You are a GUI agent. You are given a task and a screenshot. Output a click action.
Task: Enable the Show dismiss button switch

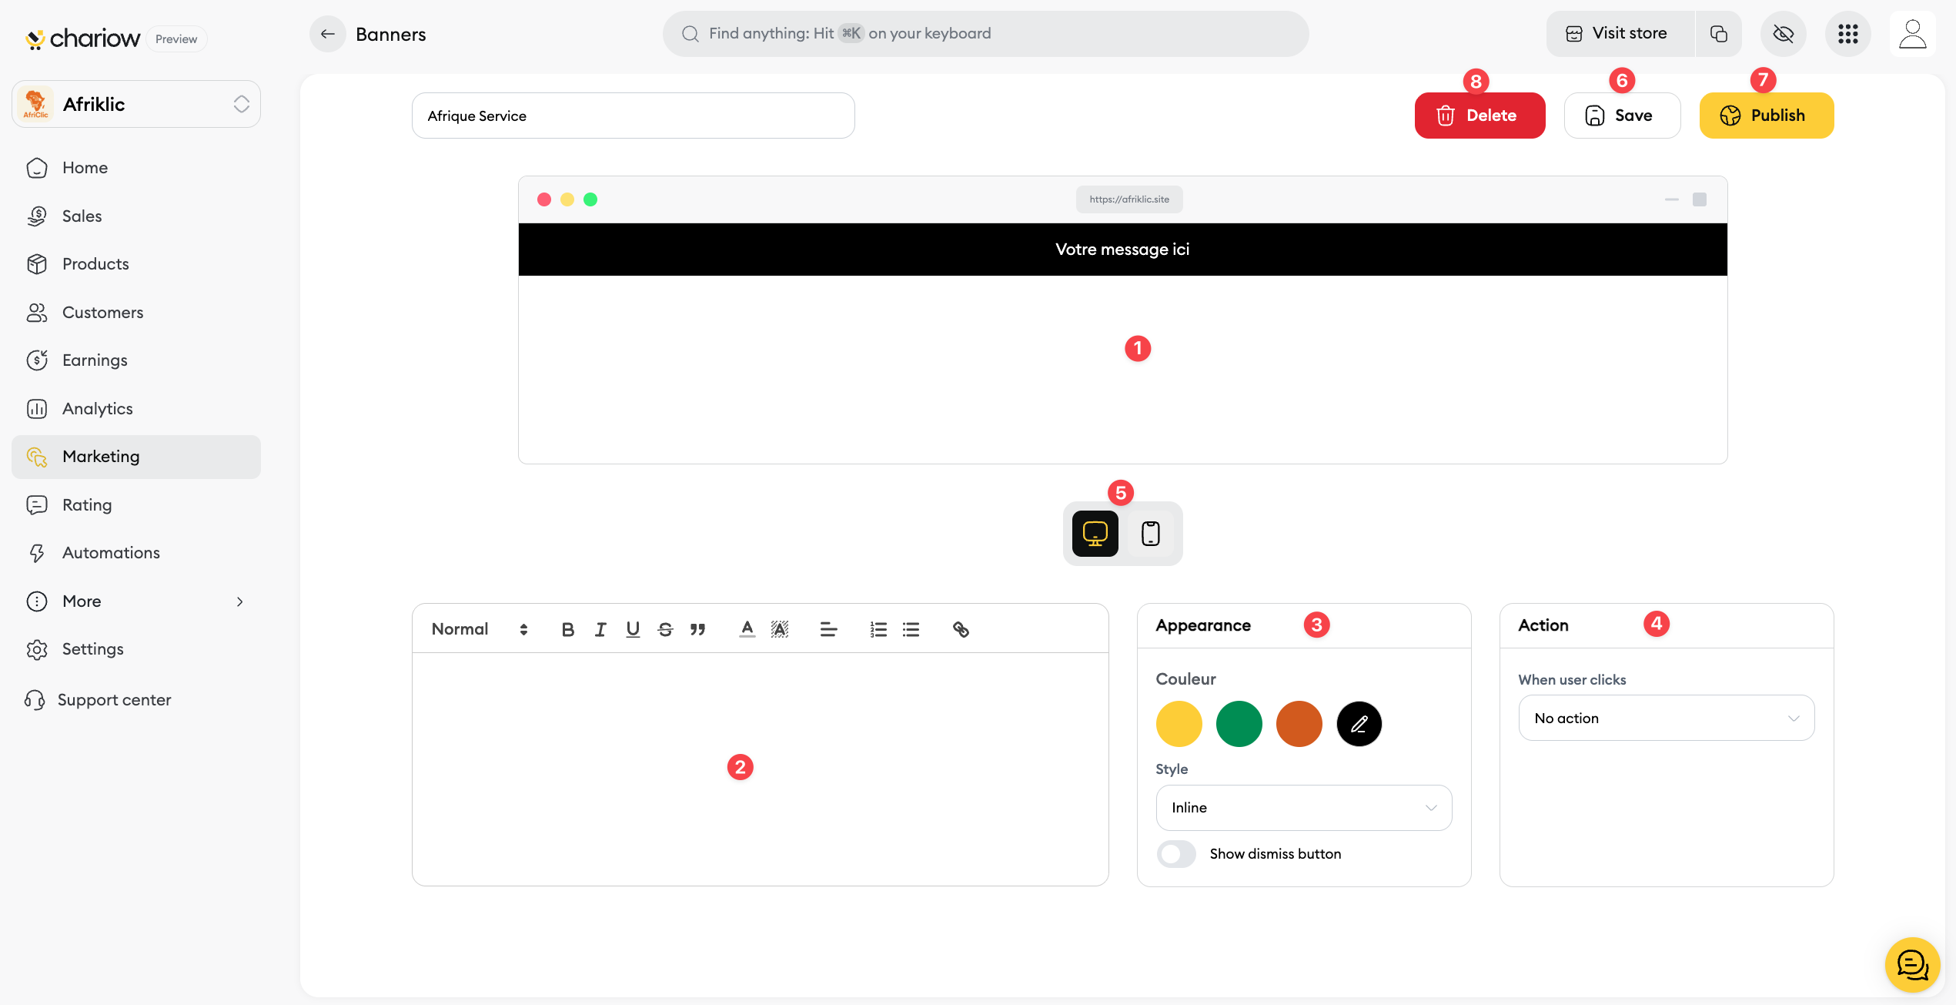(1176, 853)
